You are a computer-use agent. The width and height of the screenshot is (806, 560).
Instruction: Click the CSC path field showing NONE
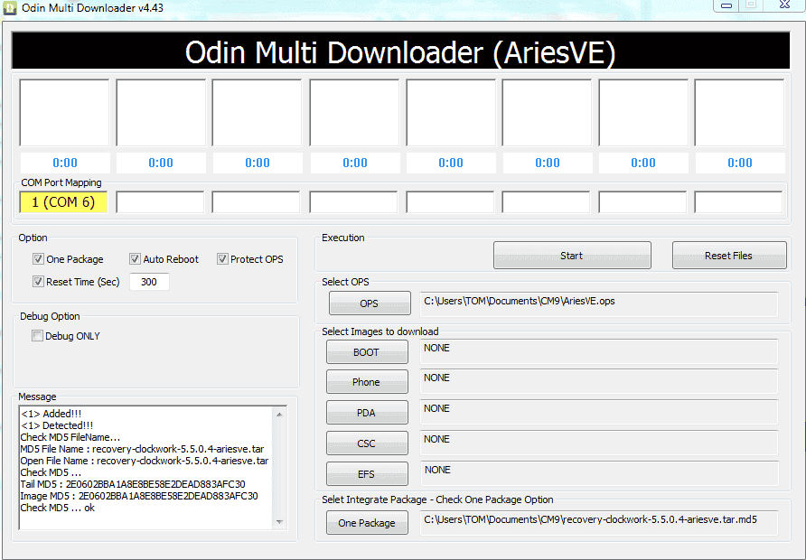pos(599,443)
